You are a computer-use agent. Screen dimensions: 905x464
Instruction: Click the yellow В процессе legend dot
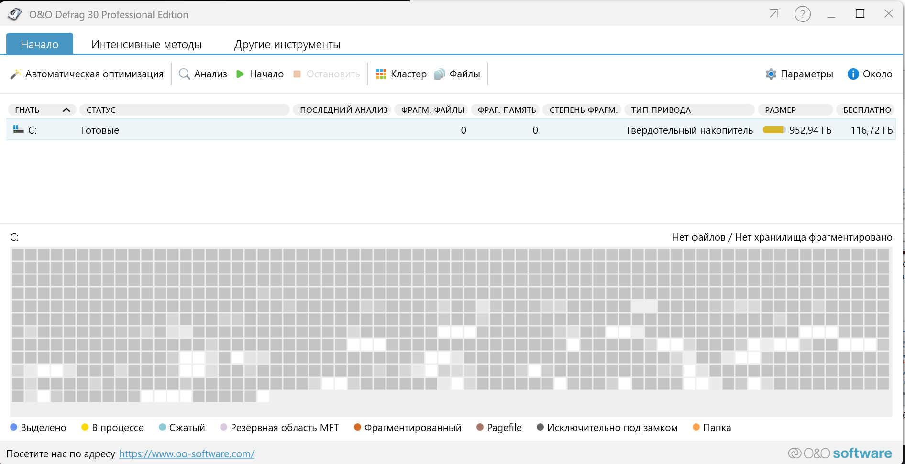(x=85, y=427)
